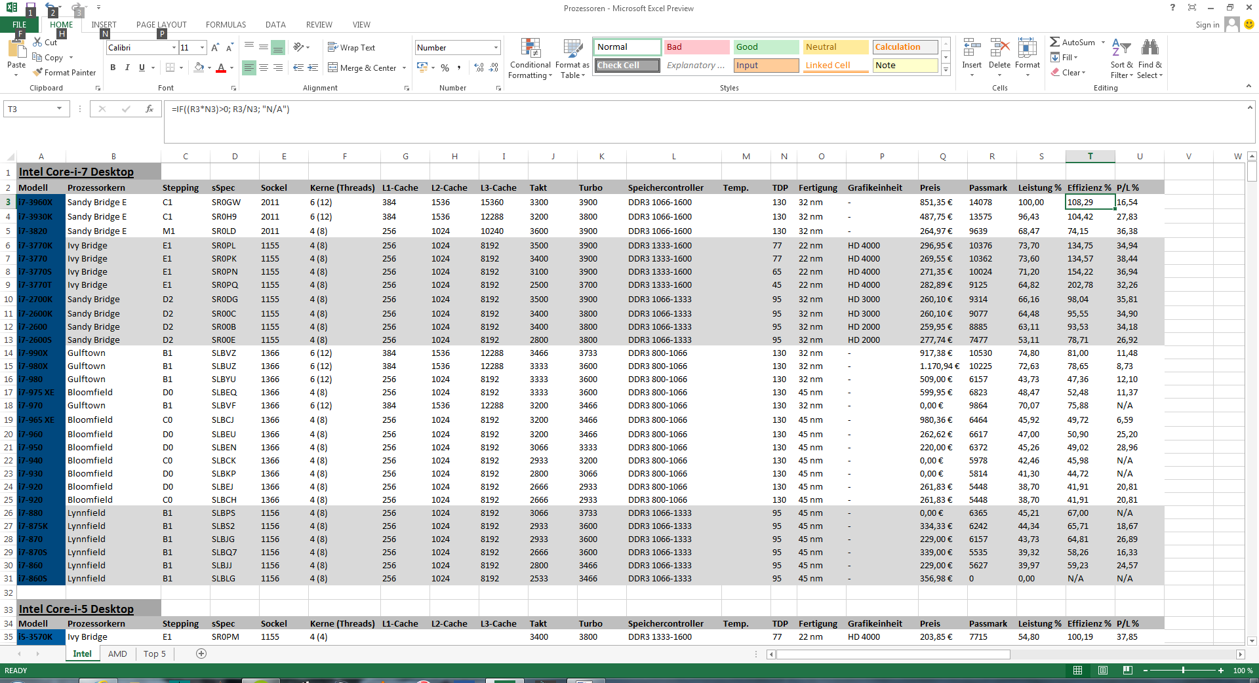The height and width of the screenshot is (683, 1259).
Task: Toggle bold formatting
Action: tap(113, 68)
